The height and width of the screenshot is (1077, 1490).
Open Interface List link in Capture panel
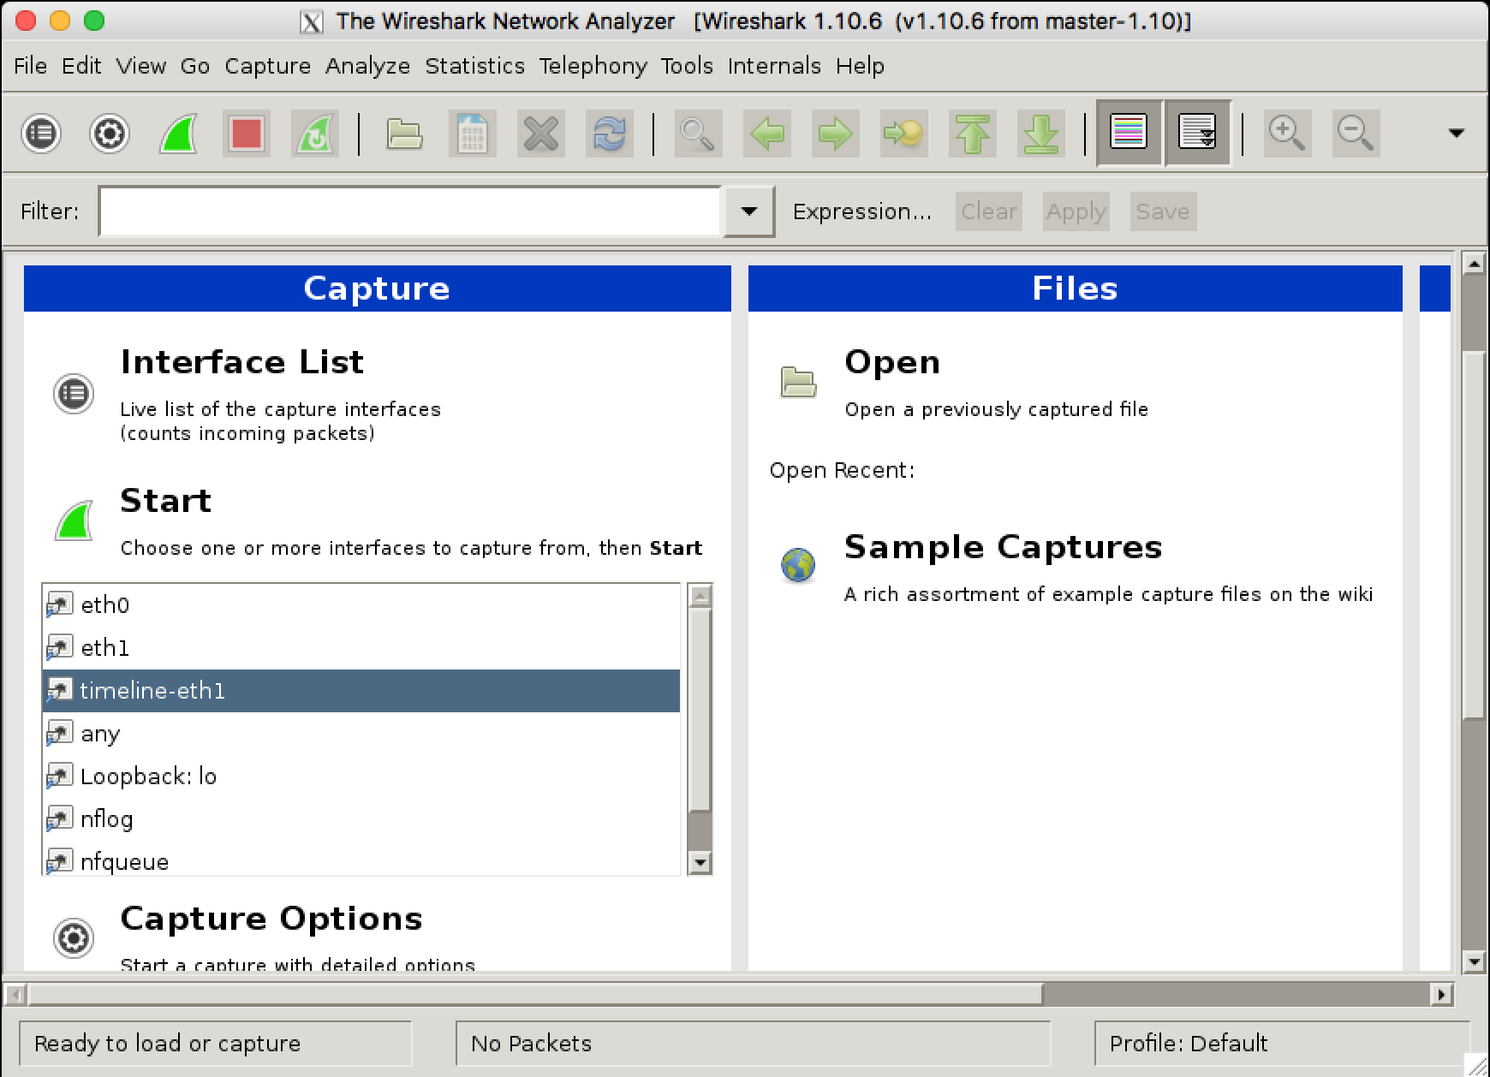tap(242, 362)
